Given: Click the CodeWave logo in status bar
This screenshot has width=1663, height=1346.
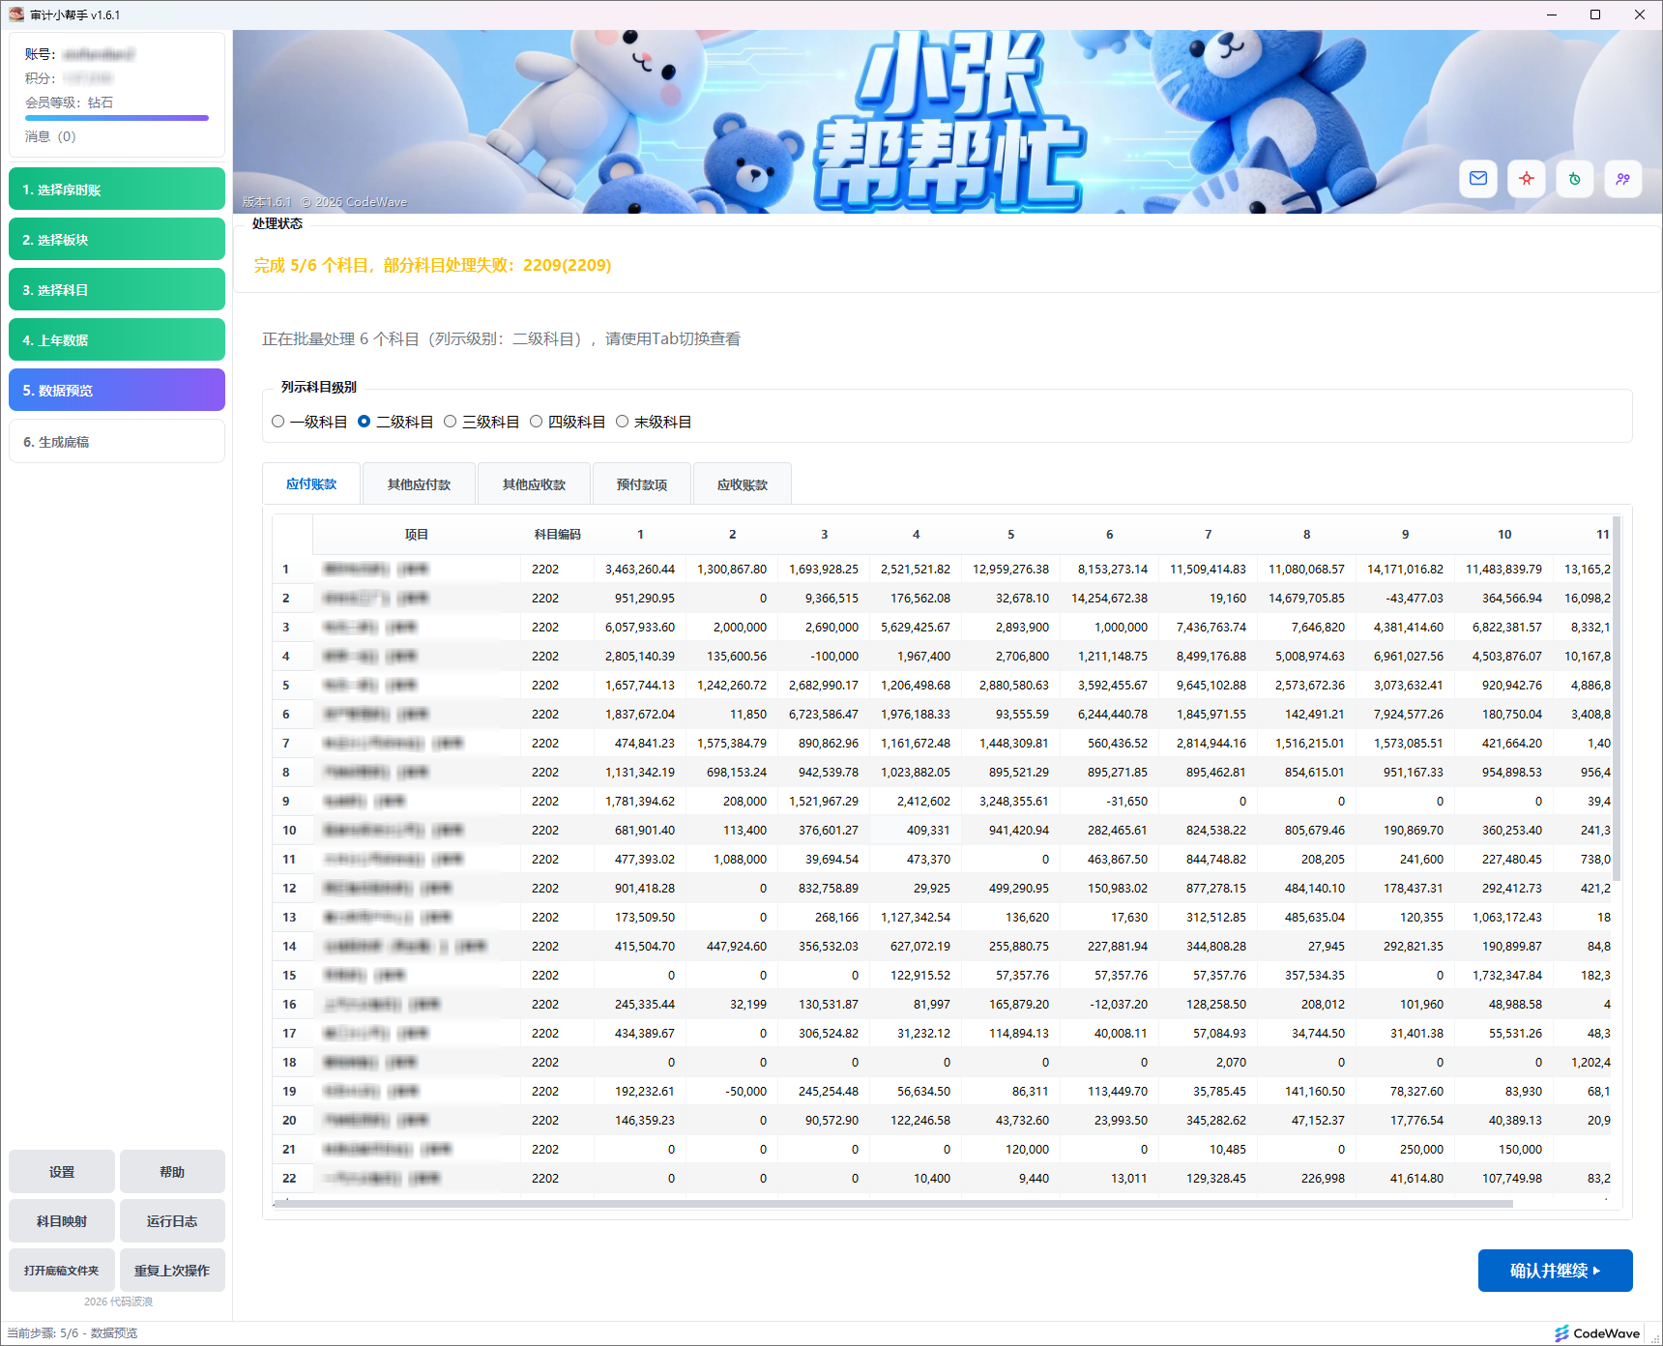Looking at the screenshot, I should [x=1596, y=1333].
